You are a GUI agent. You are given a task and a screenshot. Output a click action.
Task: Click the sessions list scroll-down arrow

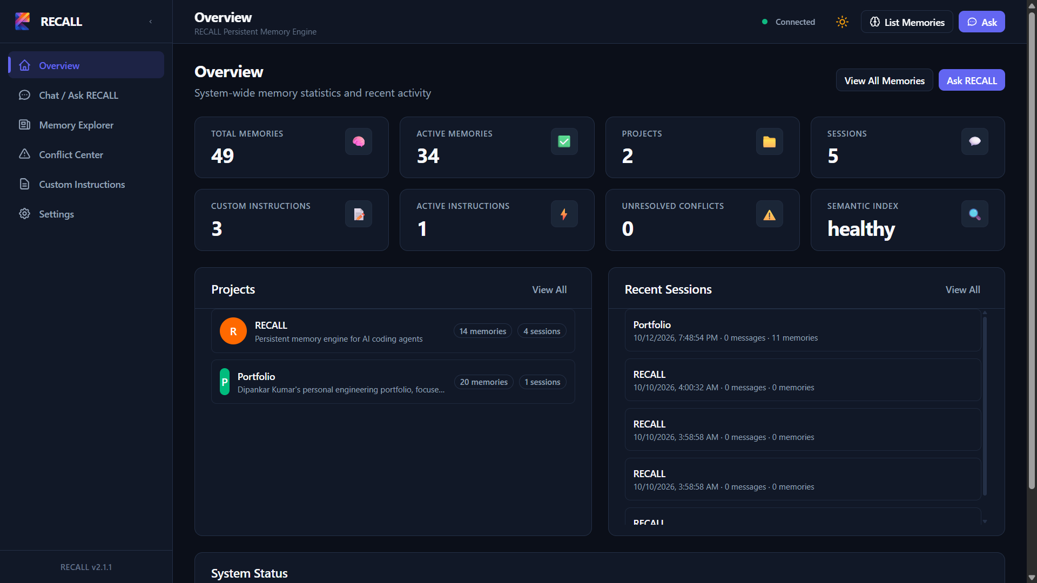[985, 521]
